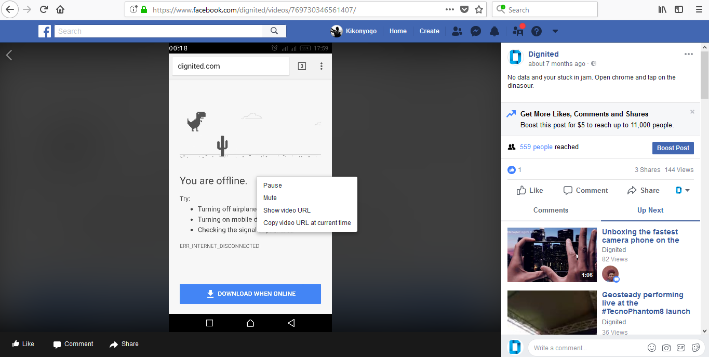The image size is (709, 357).
Task: Click Share button in the post panel
Action: [x=643, y=191]
